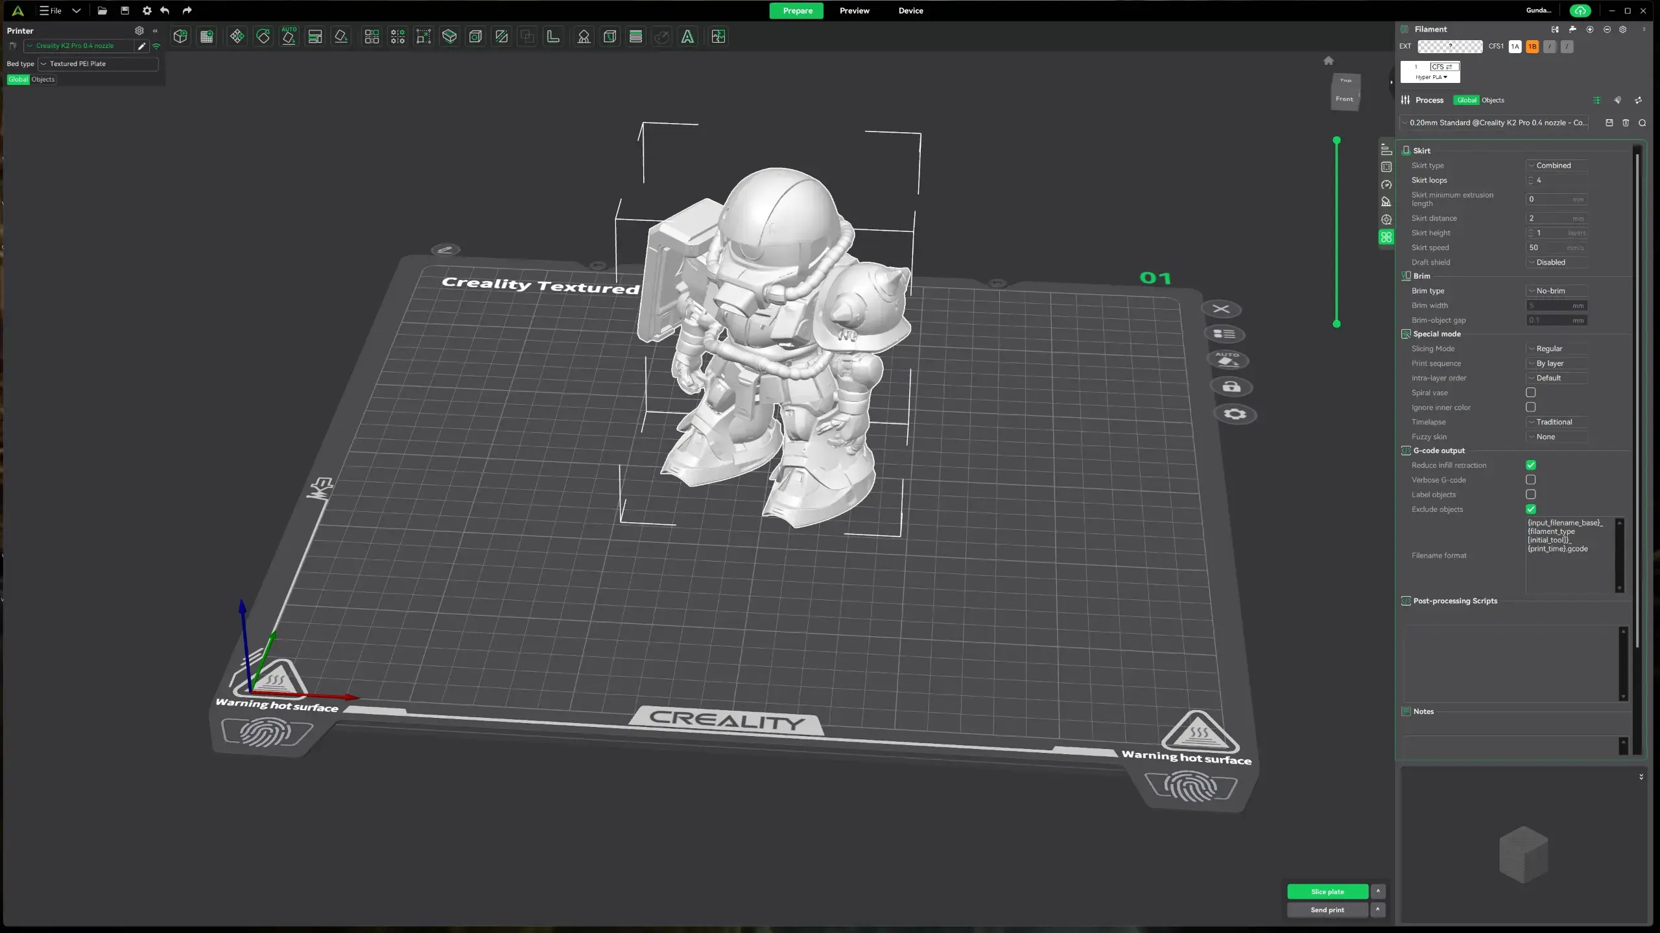Viewport: 1660px width, 933px height.
Task: Click the Save project floppy icon
Action: click(x=125, y=10)
